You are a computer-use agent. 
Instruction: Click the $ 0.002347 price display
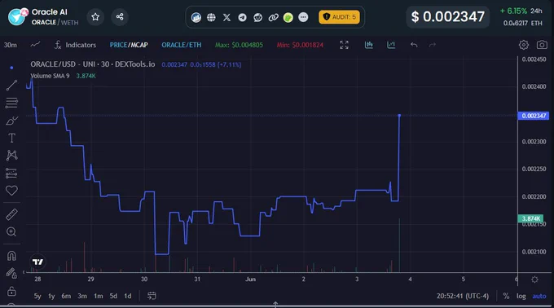pyautogui.click(x=447, y=16)
